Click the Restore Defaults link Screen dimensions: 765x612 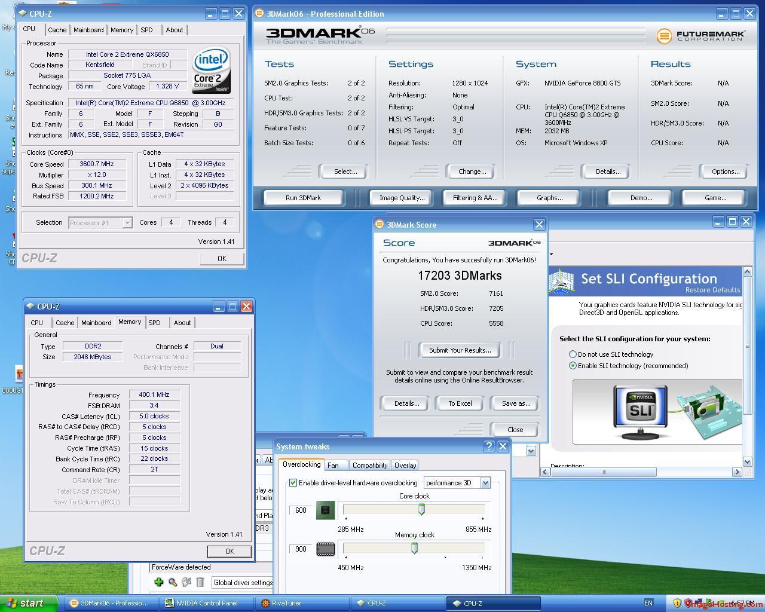click(712, 290)
